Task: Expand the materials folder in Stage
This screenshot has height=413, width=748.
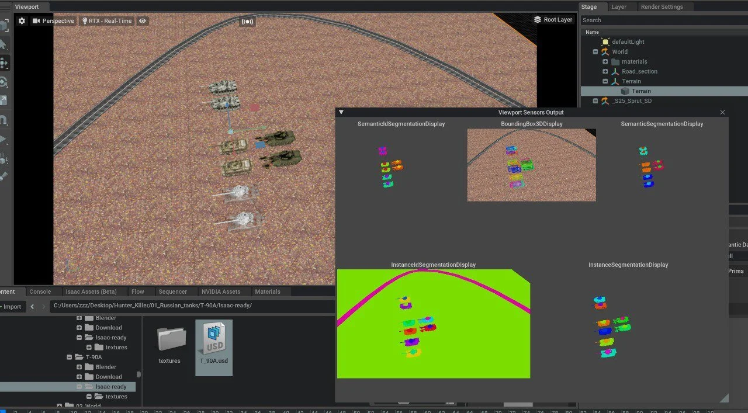Action: click(x=605, y=61)
